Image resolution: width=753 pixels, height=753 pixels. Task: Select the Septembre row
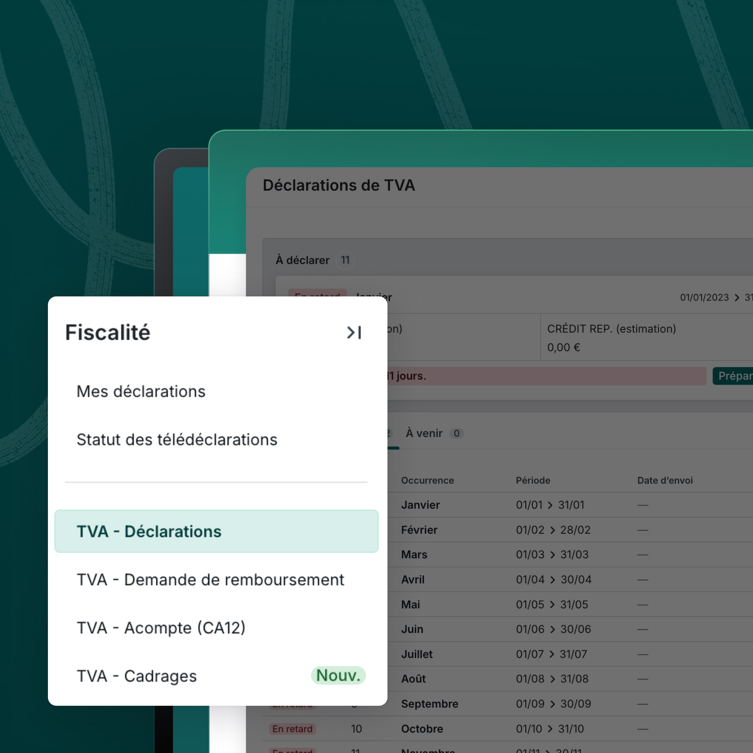point(570,703)
